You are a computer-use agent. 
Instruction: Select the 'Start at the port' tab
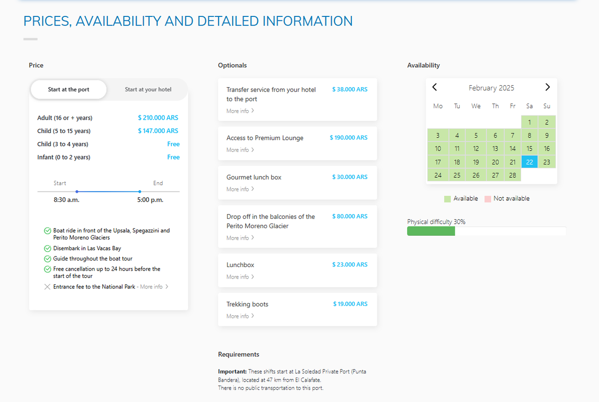pos(69,90)
